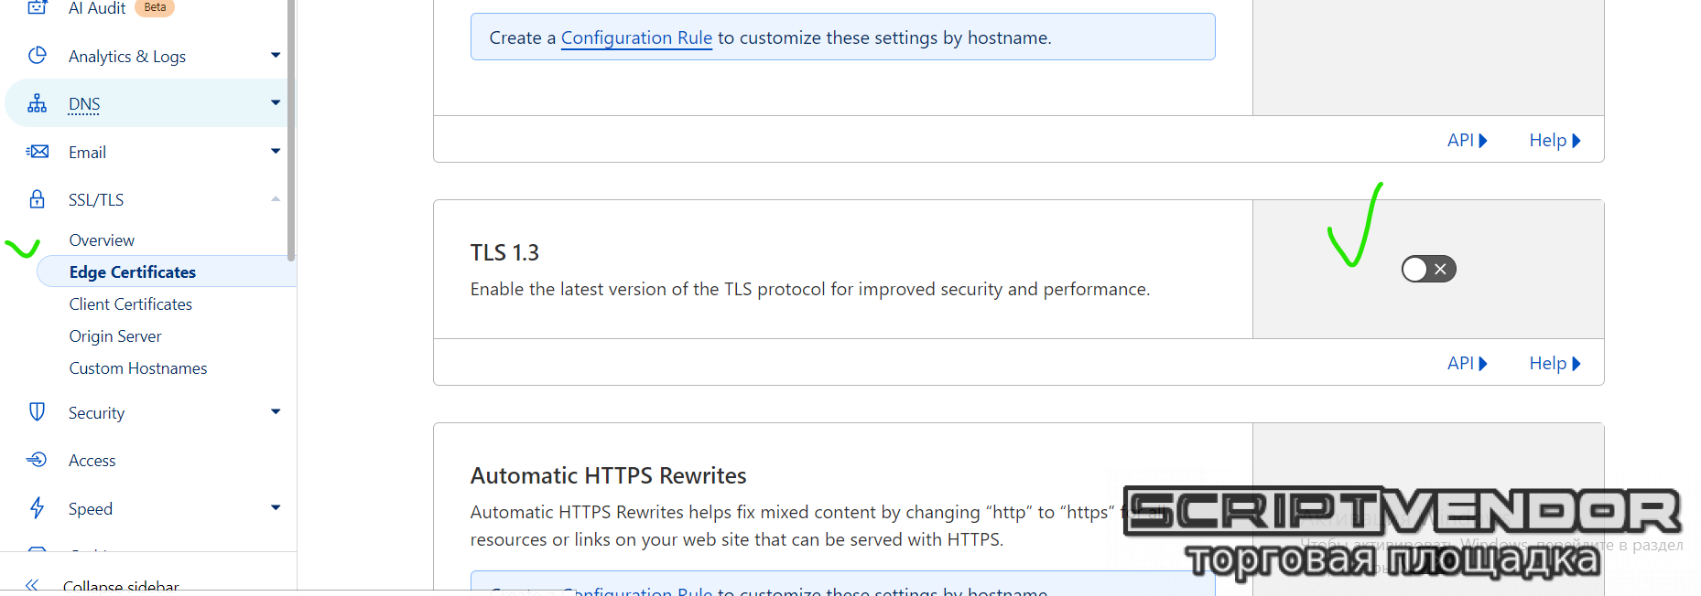The height and width of the screenshot is (596, 1701).
Task: Toggle the TLS 1.3 switch
Action: [x=1429, y=269]
